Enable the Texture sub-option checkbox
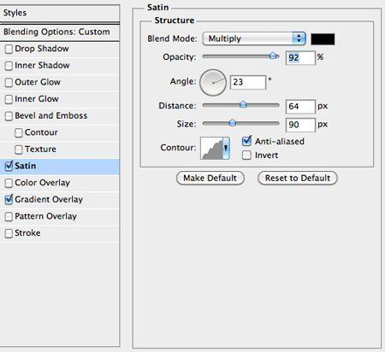This screenshot has width=385, height=352. click(x=19, y=150)
